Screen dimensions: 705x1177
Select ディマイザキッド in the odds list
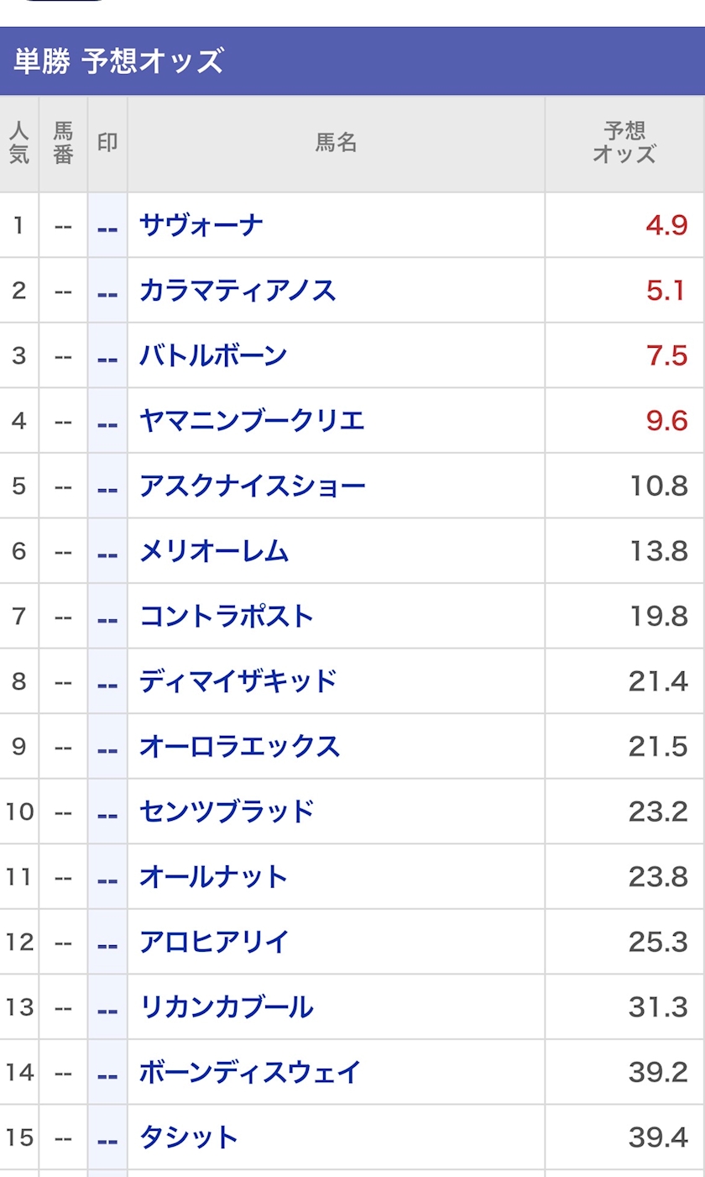(x=238, y=681)
